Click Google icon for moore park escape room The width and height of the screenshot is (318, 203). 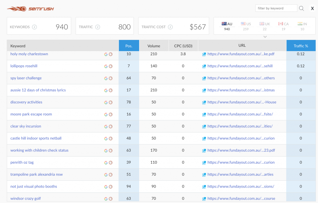coord(106,114)
